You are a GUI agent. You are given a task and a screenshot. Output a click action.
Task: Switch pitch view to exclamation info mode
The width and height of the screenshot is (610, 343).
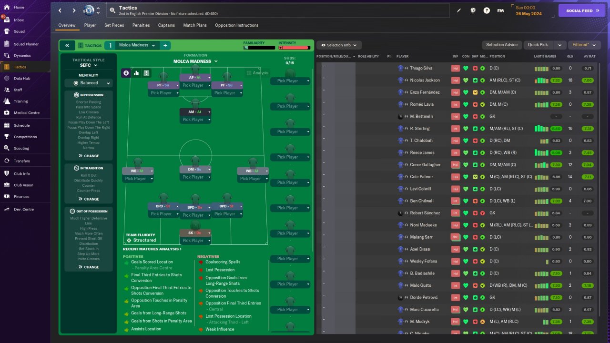pos(146,73)
